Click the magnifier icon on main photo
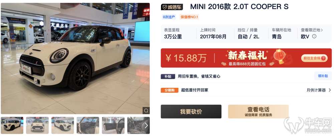 (146, 110)
